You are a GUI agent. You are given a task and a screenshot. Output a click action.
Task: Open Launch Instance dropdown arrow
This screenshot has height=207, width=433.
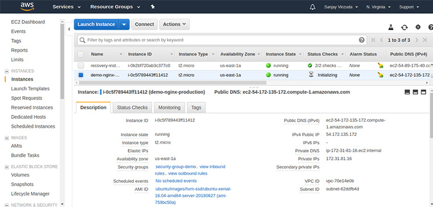pyautogui.click(x=124, y=24)
